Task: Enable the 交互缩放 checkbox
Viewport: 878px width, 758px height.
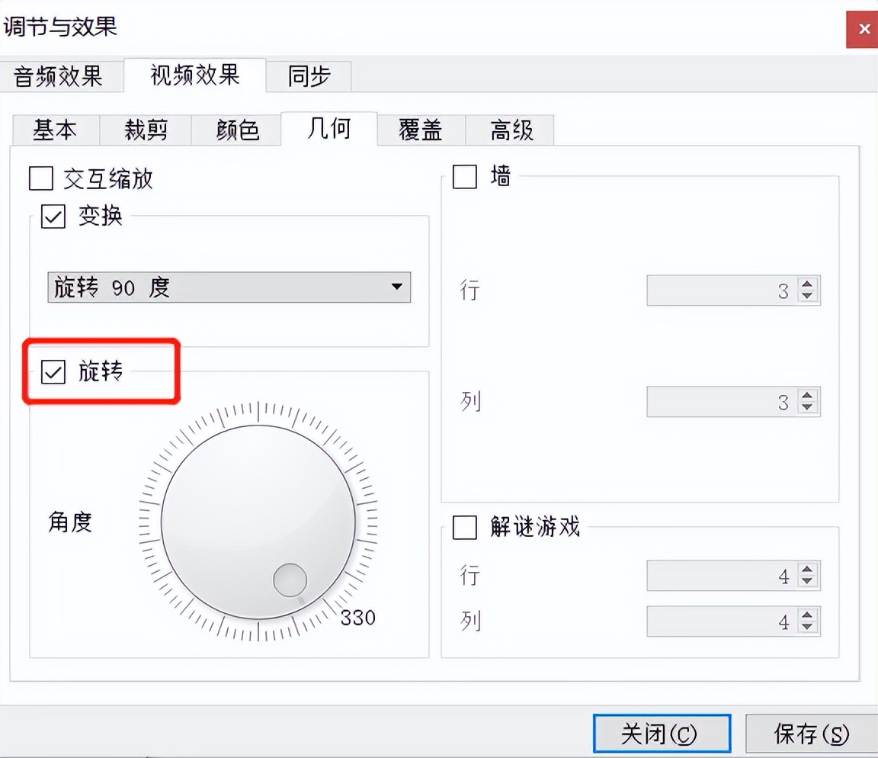Action: (x=41, y=179)
